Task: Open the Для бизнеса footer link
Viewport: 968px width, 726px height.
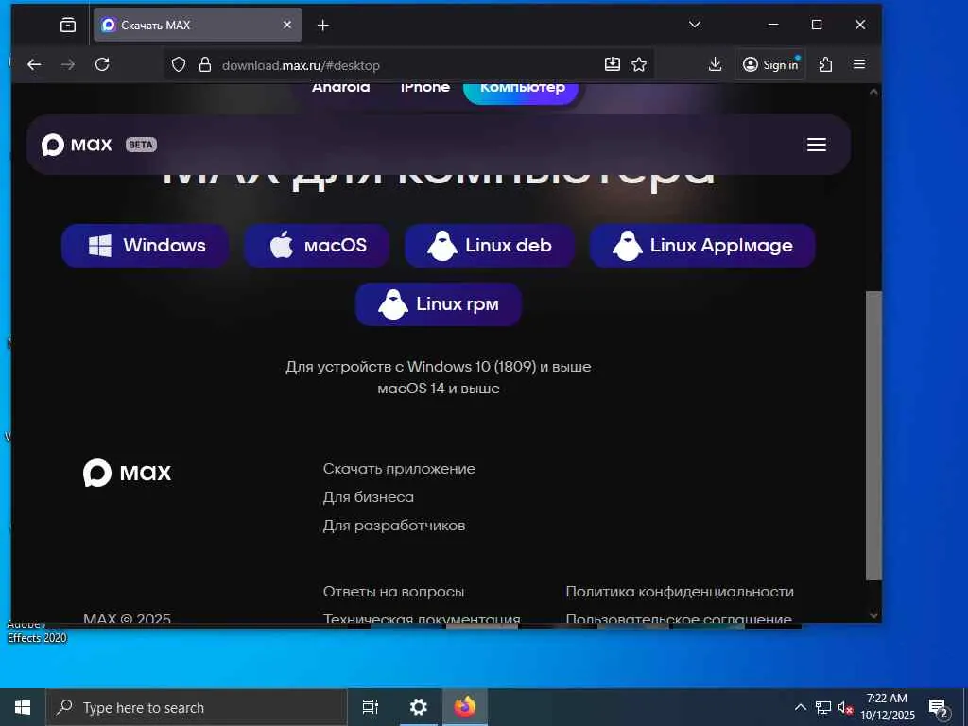Action: tap(368, 497)
